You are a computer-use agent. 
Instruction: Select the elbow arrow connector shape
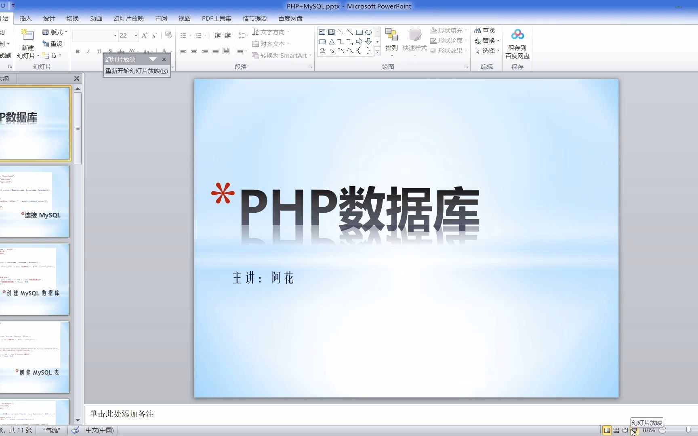pyautogui.click(x=350, y=41)
